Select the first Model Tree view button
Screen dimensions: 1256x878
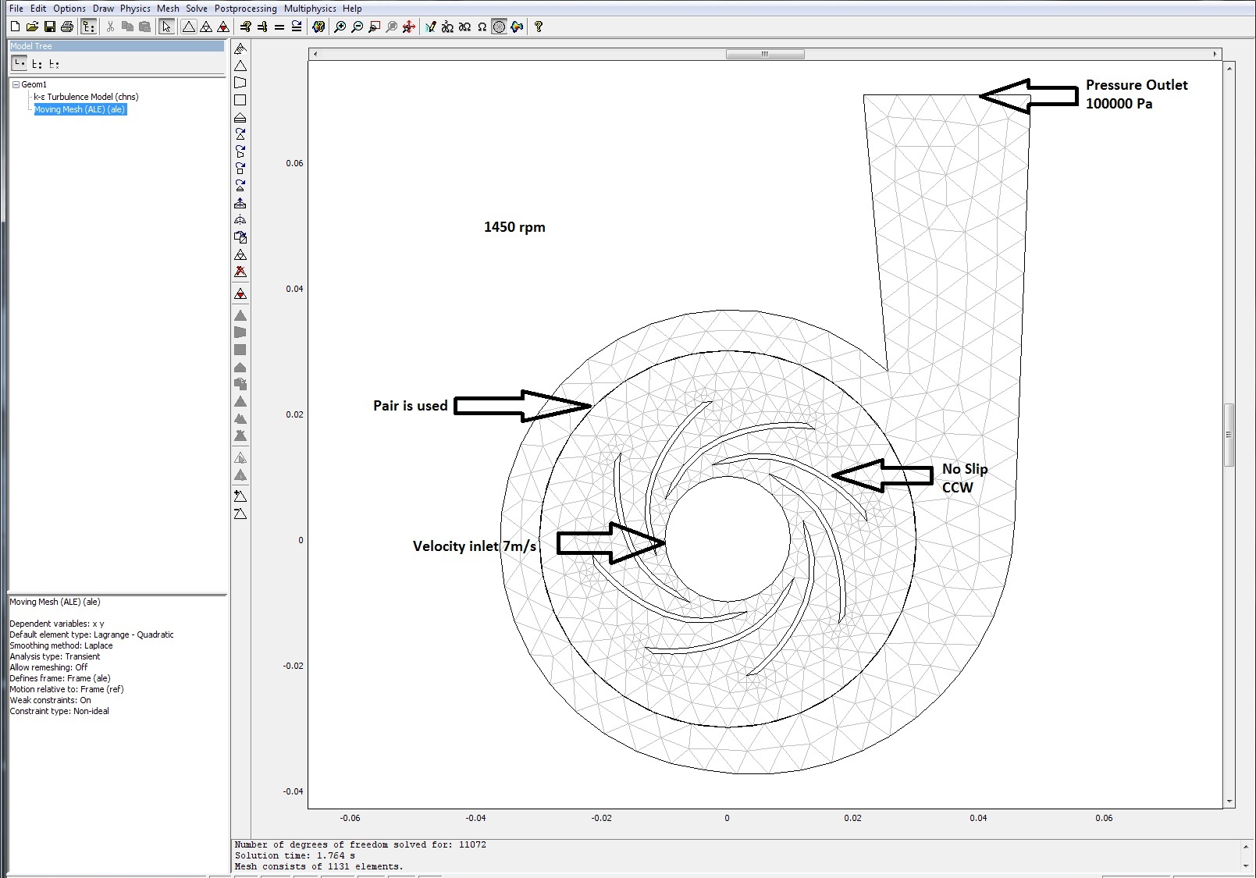[x=19, y=63]
